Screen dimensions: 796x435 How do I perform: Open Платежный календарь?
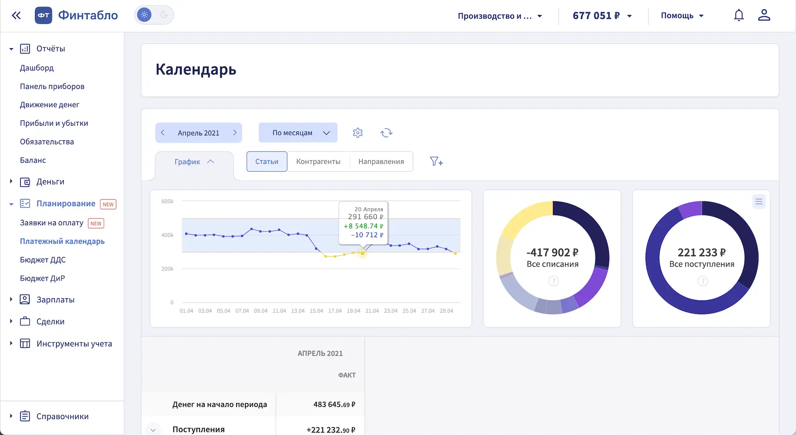tap(62, 241)
